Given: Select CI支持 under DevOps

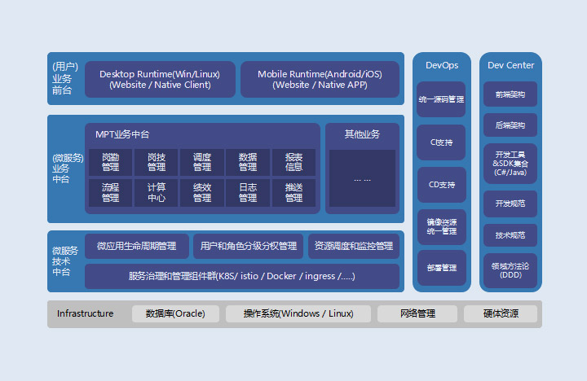Looking at the screenshot, I should 441,142.
